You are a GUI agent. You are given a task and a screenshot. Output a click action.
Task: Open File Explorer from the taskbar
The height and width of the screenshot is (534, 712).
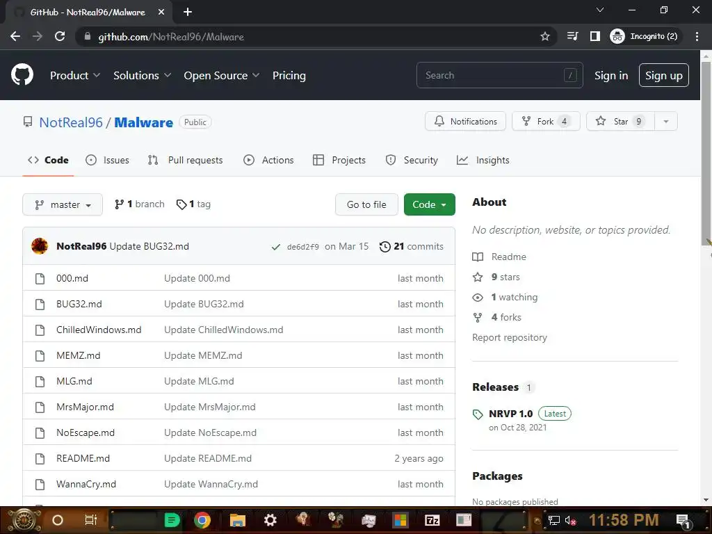238,520
